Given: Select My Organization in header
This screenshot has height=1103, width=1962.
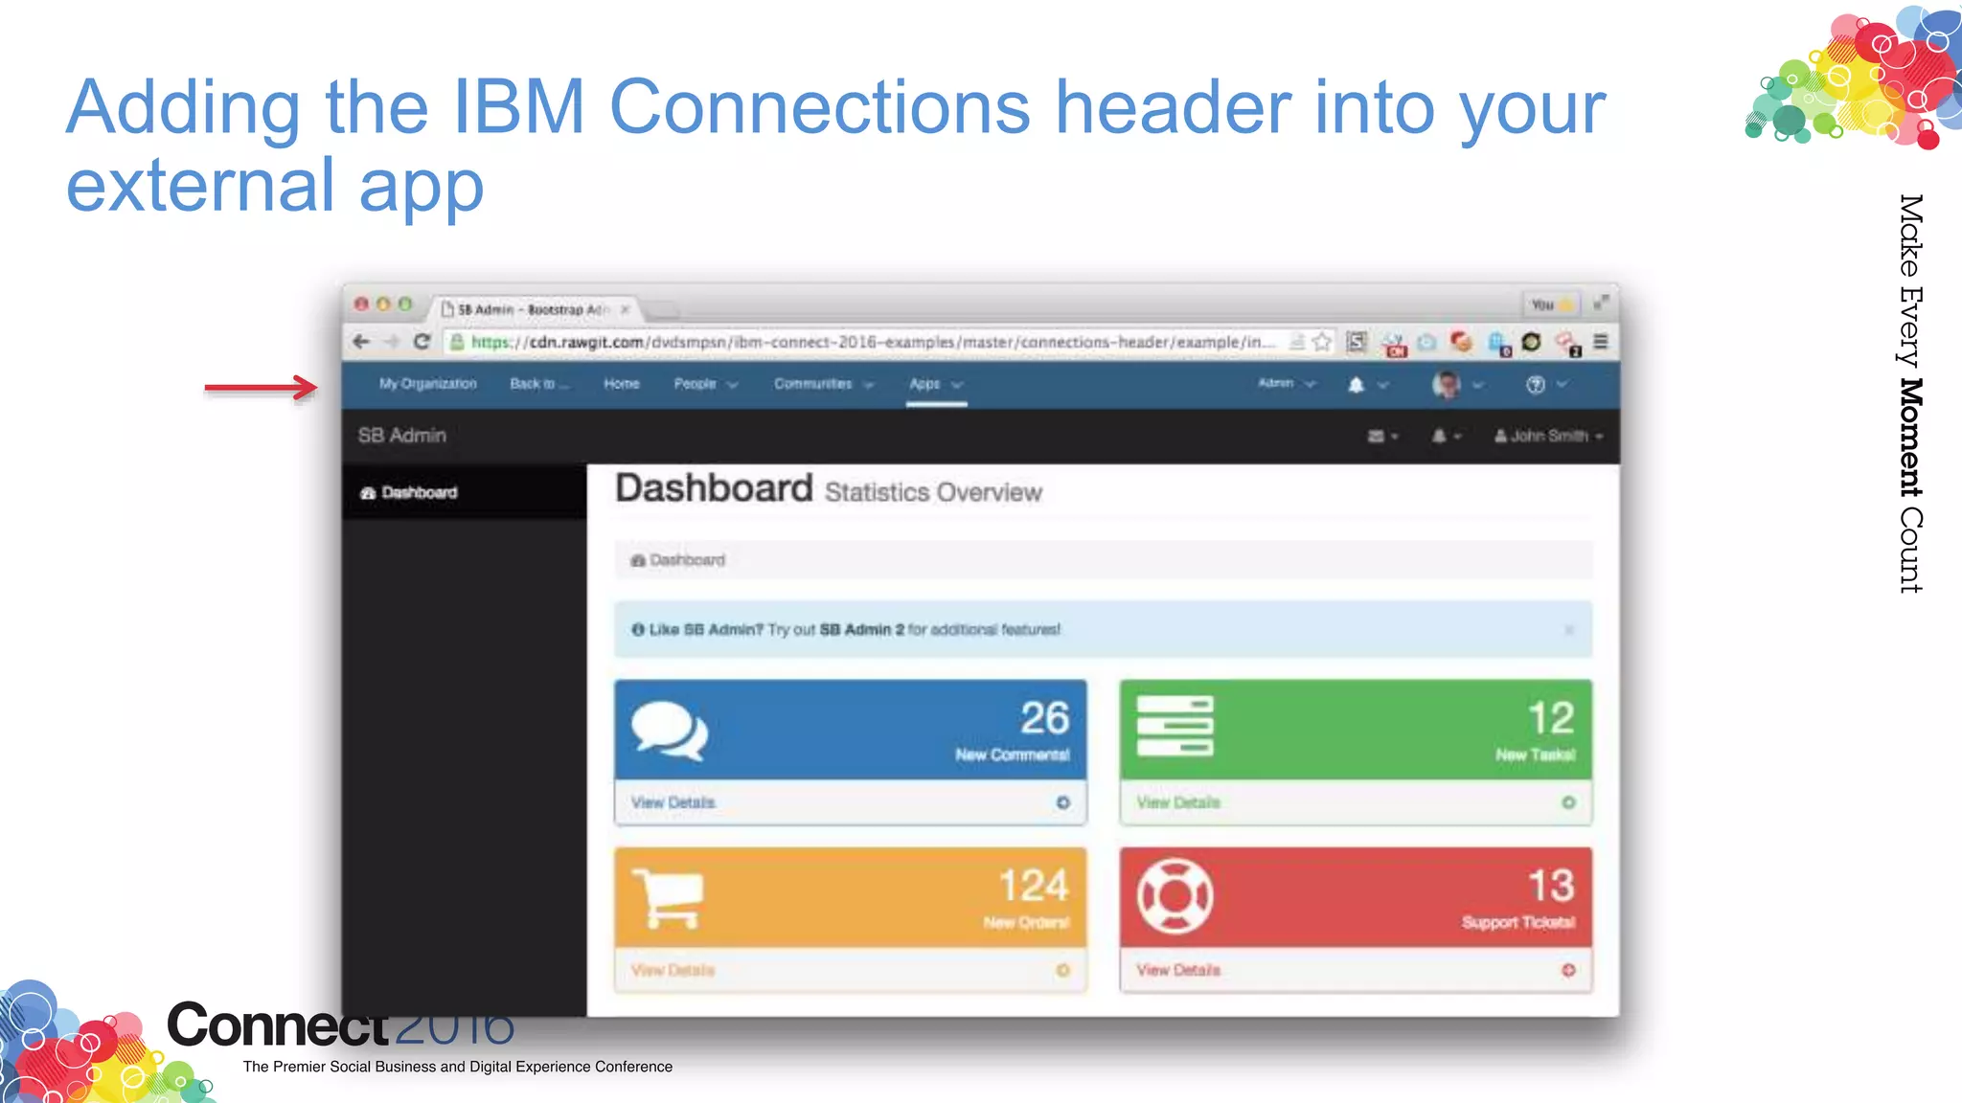Looking at the screenshot, I should (x=427, y=384).
